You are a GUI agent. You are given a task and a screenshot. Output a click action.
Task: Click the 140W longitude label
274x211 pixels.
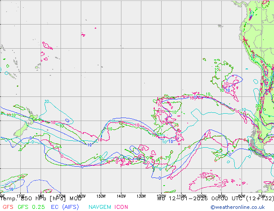coord(121,196)
